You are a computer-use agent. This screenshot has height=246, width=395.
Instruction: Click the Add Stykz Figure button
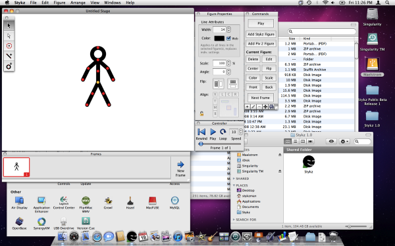261,34
